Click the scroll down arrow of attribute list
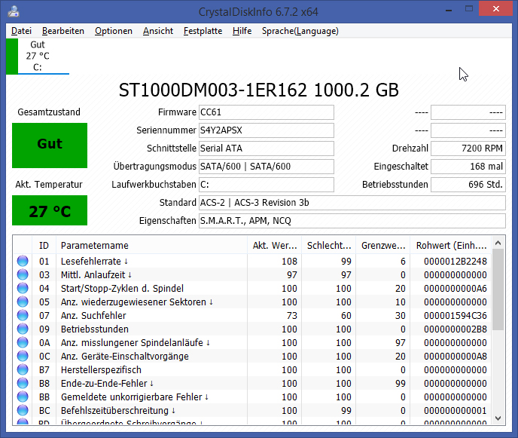 498,417
